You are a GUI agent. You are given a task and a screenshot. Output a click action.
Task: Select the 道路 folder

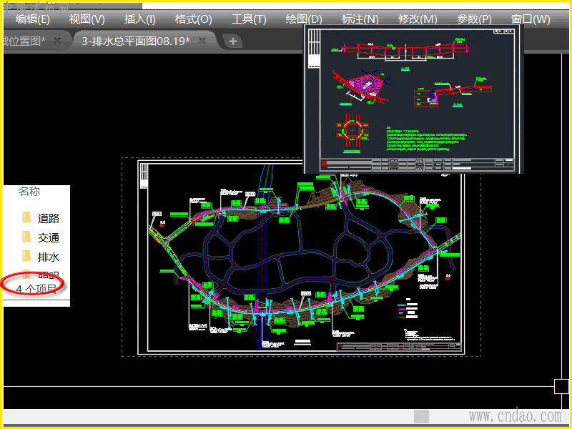click(x=40, y=218)
